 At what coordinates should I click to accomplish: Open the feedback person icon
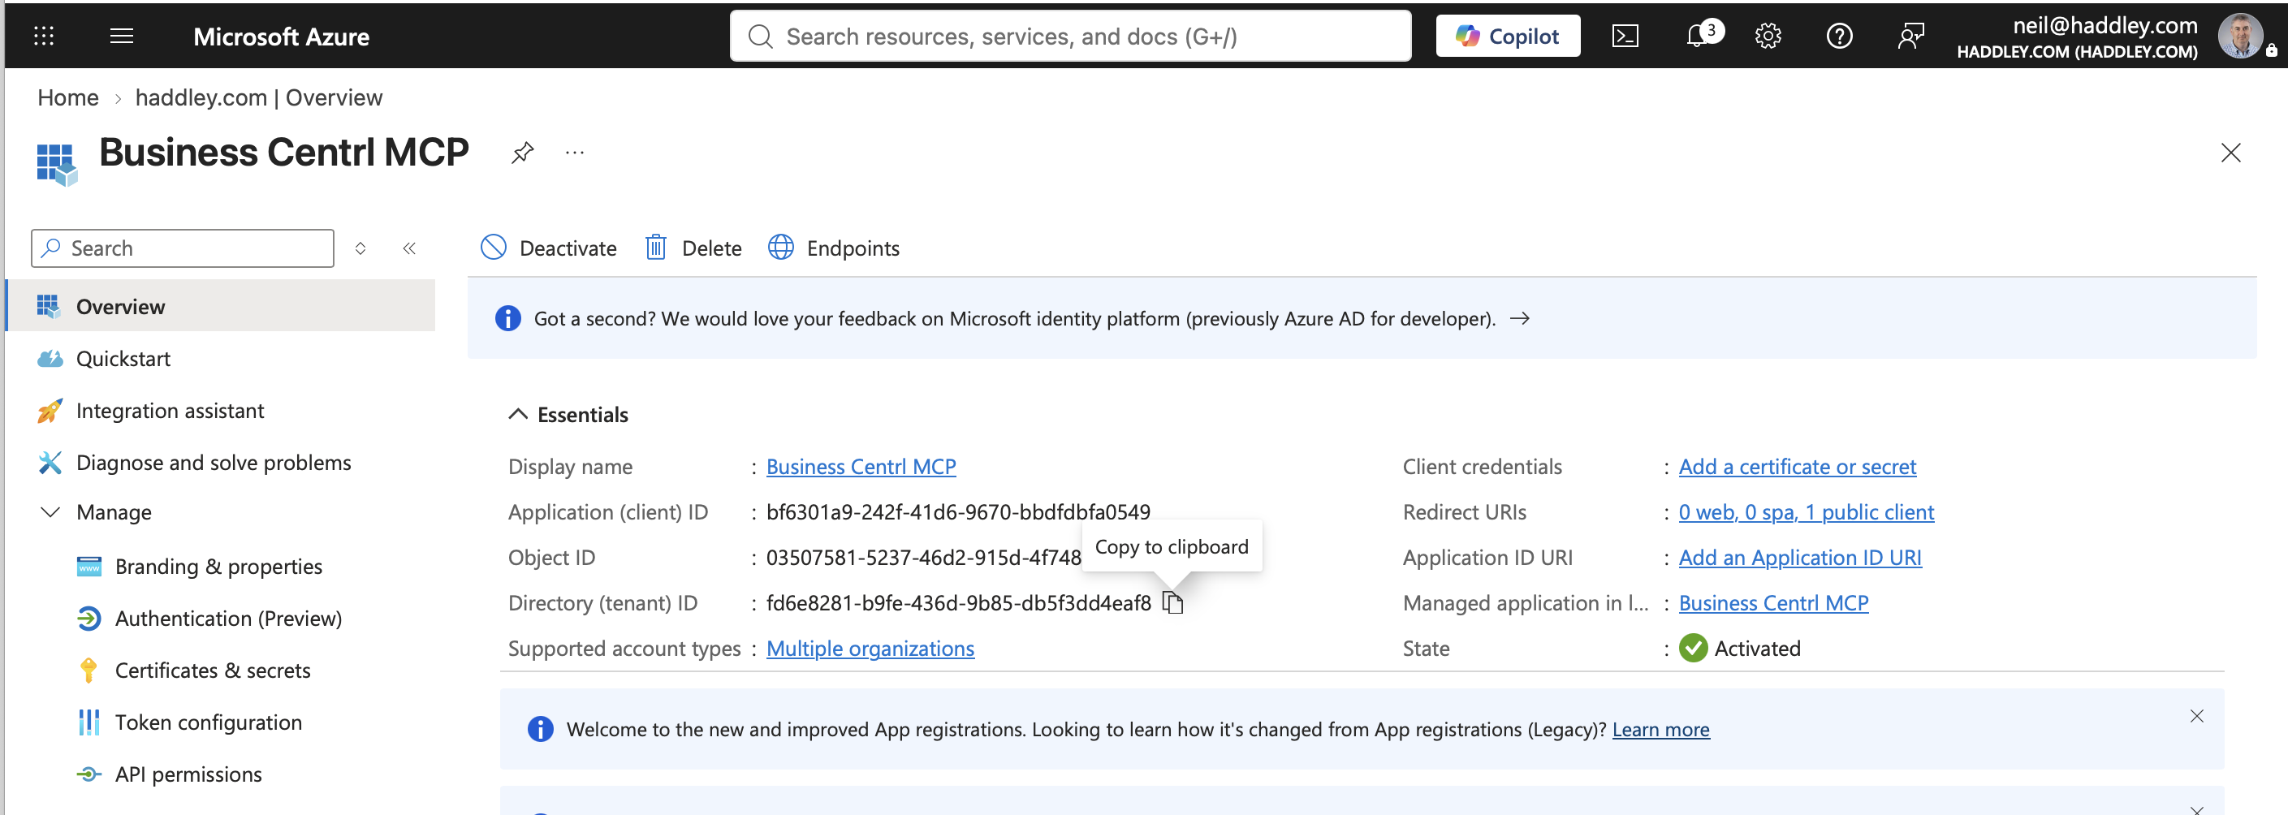[1910, 37]
